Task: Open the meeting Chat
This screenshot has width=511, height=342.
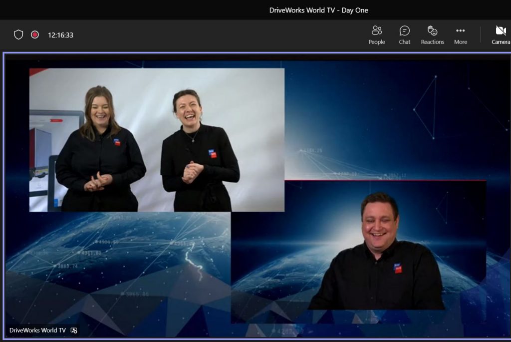Action: (x=404, y=35)
